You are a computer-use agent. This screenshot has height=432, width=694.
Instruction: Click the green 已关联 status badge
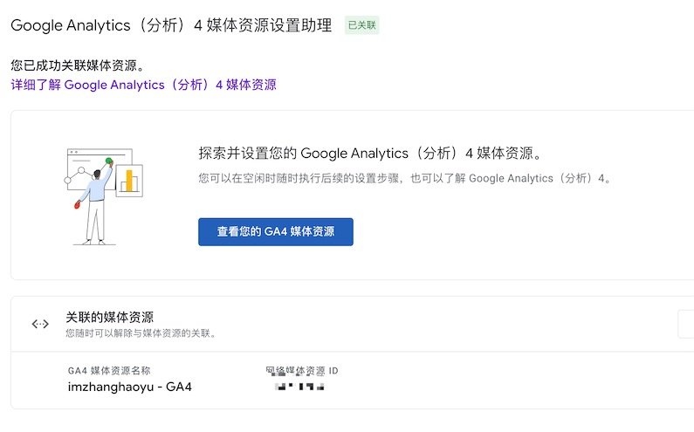[x=361, y=25]
